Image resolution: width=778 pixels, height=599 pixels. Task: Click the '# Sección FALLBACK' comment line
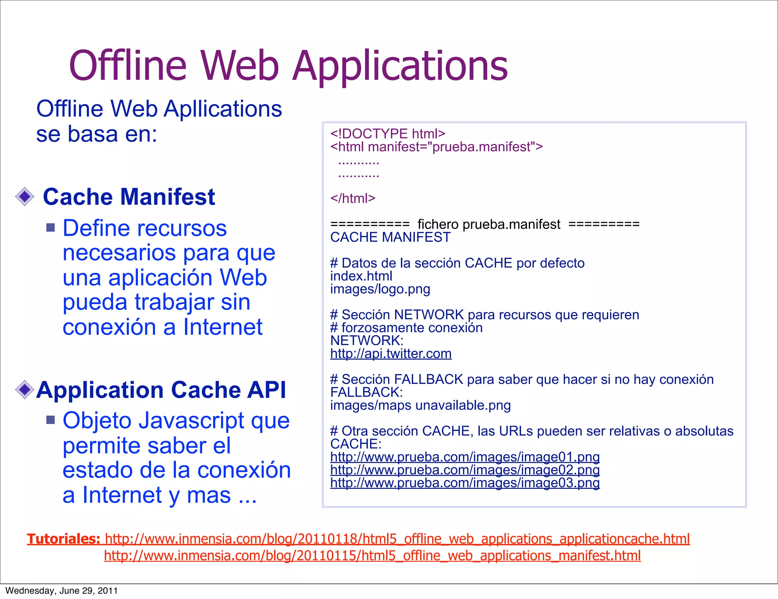tap(522, 379)
